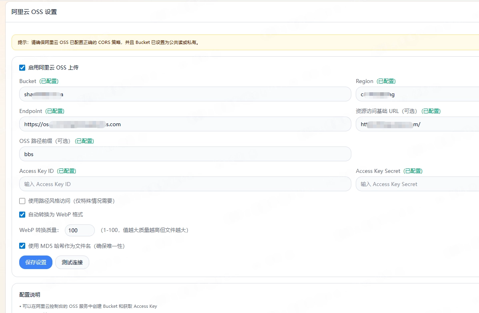The height and width of the screenshot is (313, 479).
Task: Click the 资源访问基础 URL field
Action: point(417,124)
